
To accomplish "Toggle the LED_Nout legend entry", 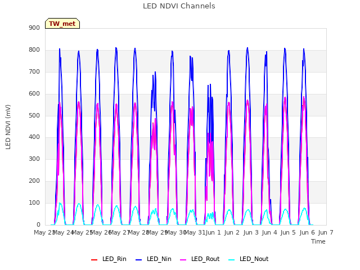I will 249,259.
